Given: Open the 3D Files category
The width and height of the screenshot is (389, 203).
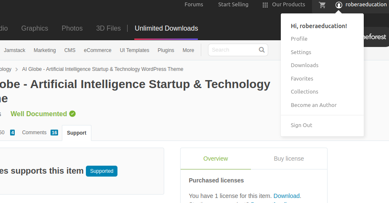Looking at the screenshot, I should (109, 28).
